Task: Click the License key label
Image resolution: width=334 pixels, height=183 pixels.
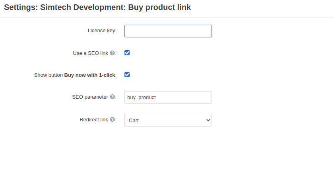Action: tap(102, 31)
